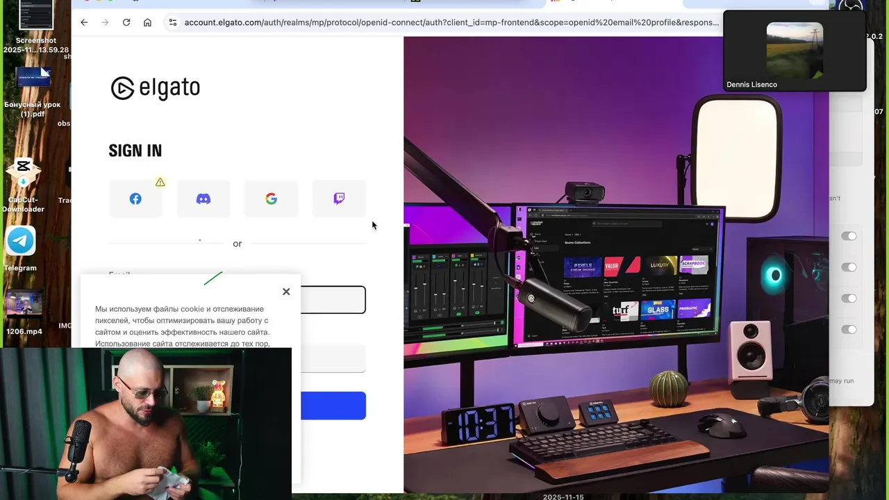This screenshot has height=500, width=889.
Task: Click the Dennis Lisenco video thumbnail
Action: (x=795, y=51)
